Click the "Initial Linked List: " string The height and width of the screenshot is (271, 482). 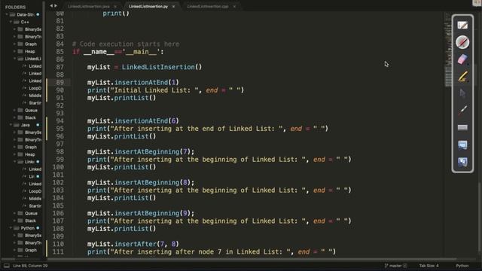(154, 90)
